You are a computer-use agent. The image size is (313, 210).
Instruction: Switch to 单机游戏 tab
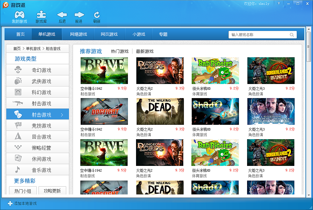click(x=47, y=34)
